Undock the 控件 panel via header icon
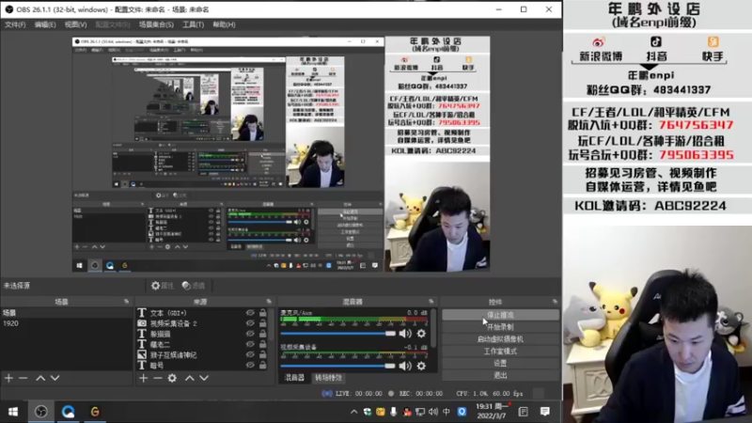Screen dimensions: 752x423 point(555,302)
